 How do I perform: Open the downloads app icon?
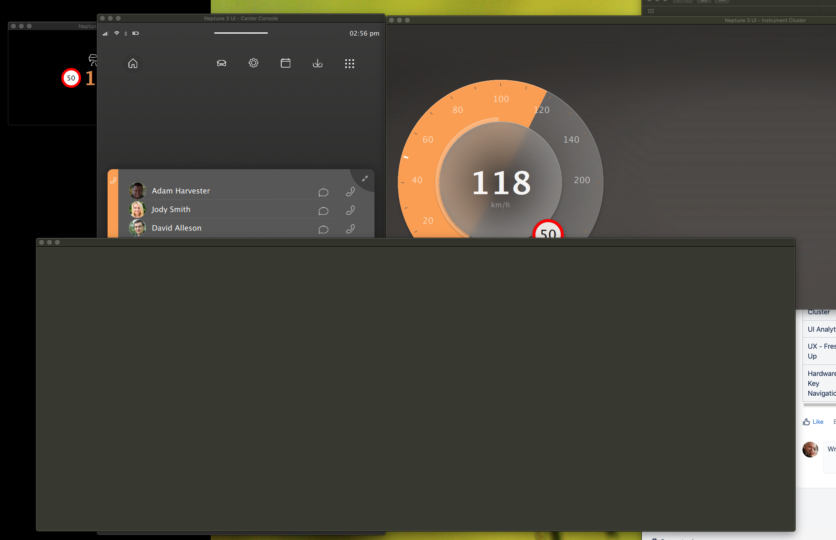click(318, 63)
